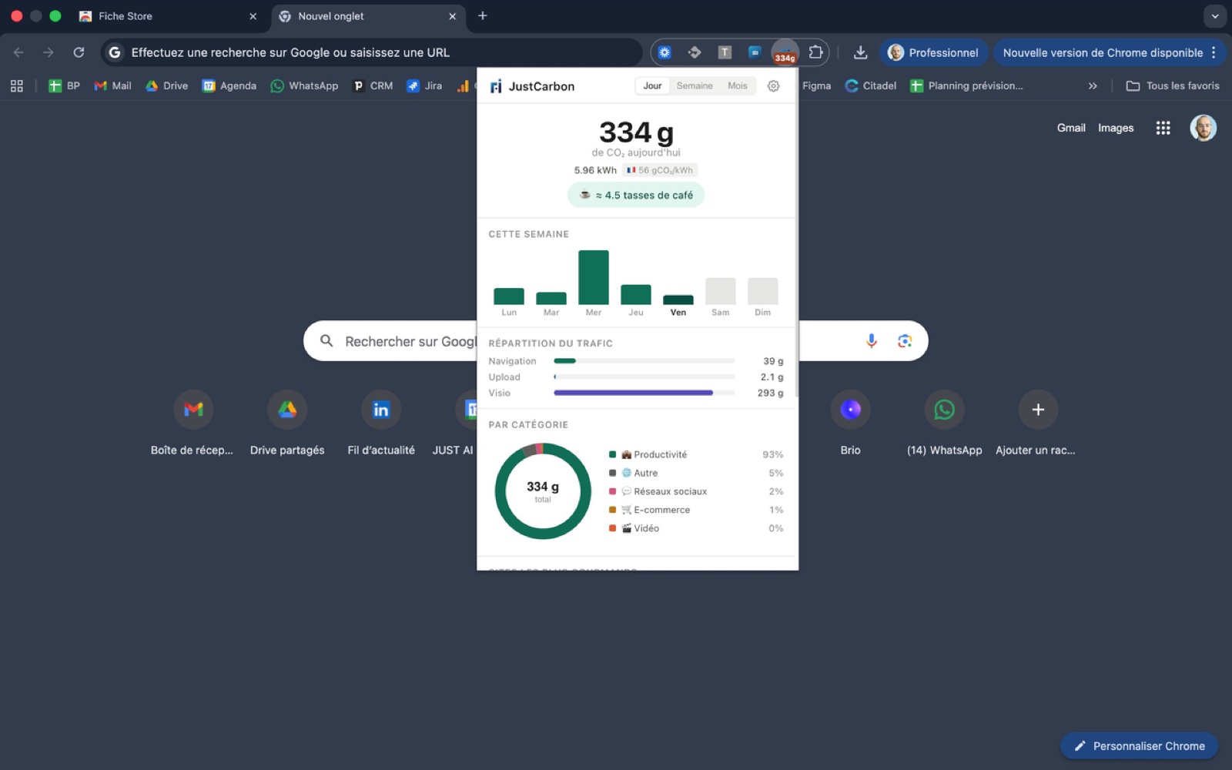The width and height of the screenshot is (1232, 770).
Task: Select the Jour period tab
Action: pyautogui.click(x=652, y=86)
